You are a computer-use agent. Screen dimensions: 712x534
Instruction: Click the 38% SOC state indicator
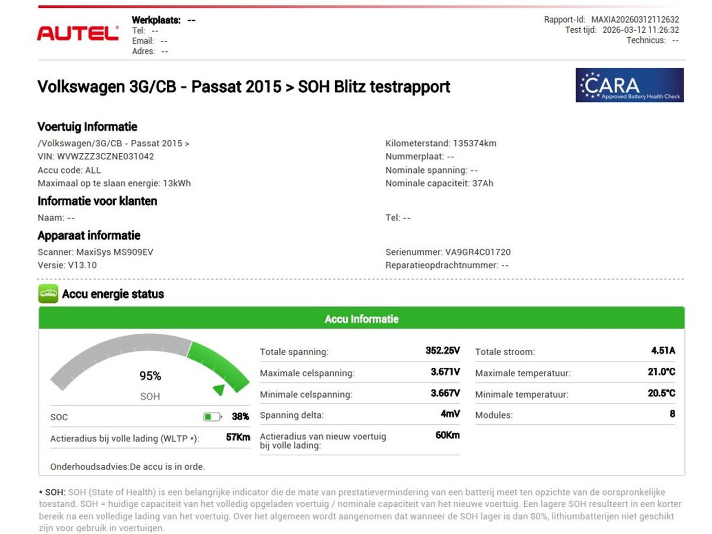point(242,416)
